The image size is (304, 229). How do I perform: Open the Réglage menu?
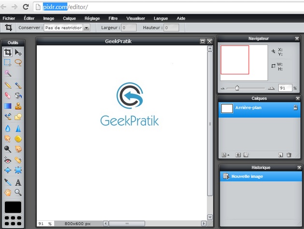tap(92, 18)
